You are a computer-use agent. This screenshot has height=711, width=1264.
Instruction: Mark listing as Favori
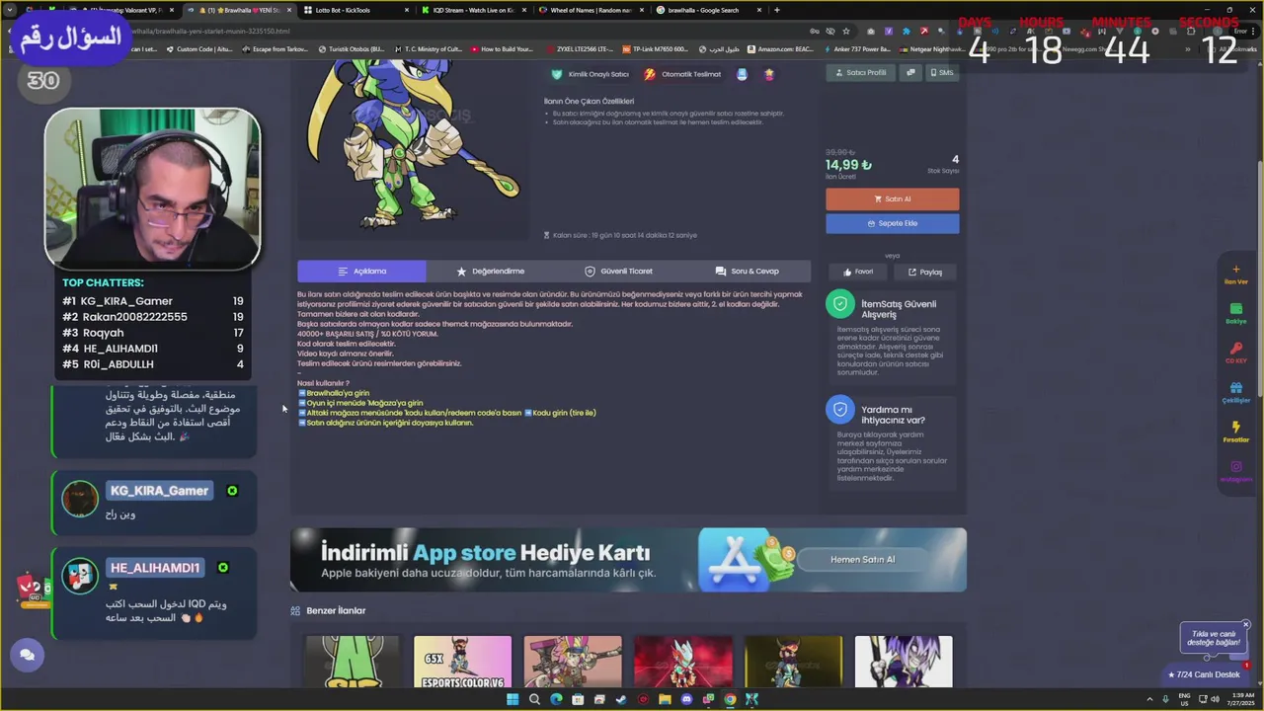pyautogui.click(x=857, y=272)
